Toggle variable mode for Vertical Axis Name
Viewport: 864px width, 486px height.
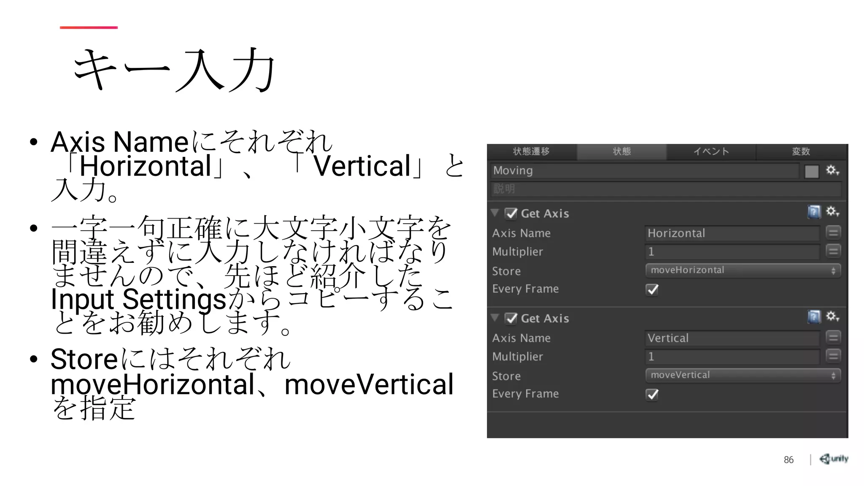pos(833,337)
